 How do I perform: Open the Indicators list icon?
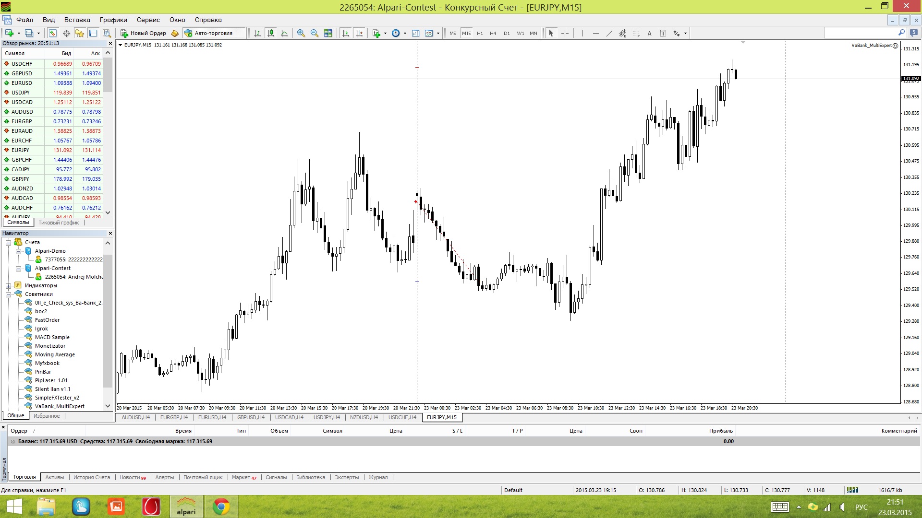click(376, 33)
